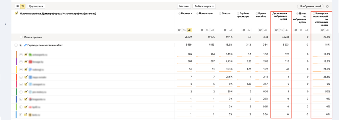Open the Метрики selector
This screenshot has width=339, height=120.
tap(184, 6)
